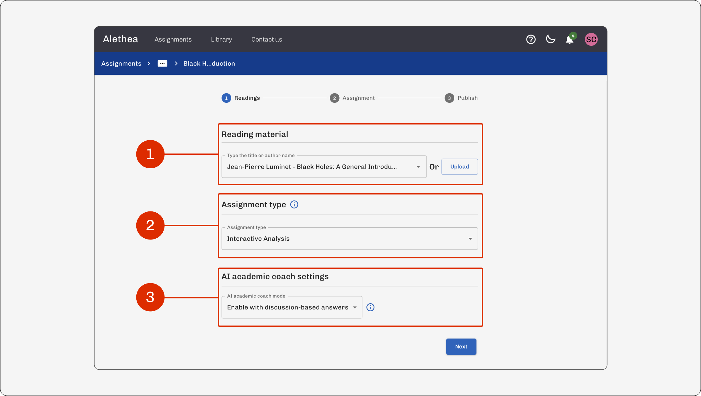This screenshot has height=396, width=701.
Task: Toggle dark mode moon icon
Action: [x=550, y=39]
